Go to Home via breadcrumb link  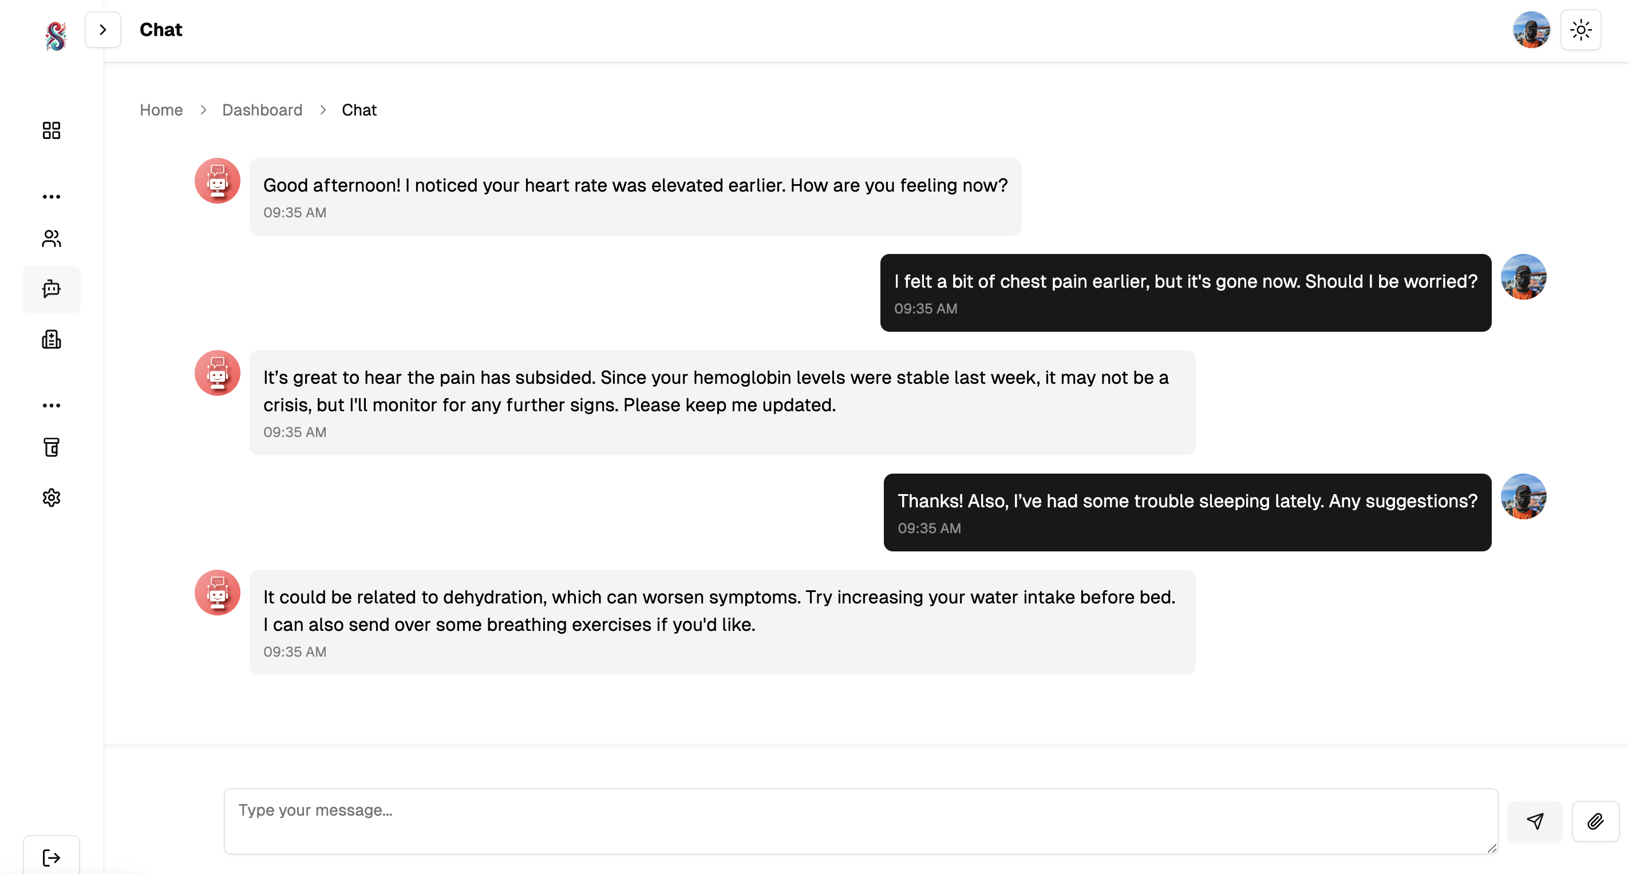(161, 110)
